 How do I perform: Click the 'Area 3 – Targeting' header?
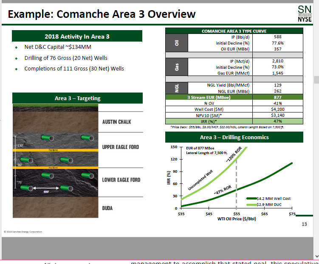point(77,98)
